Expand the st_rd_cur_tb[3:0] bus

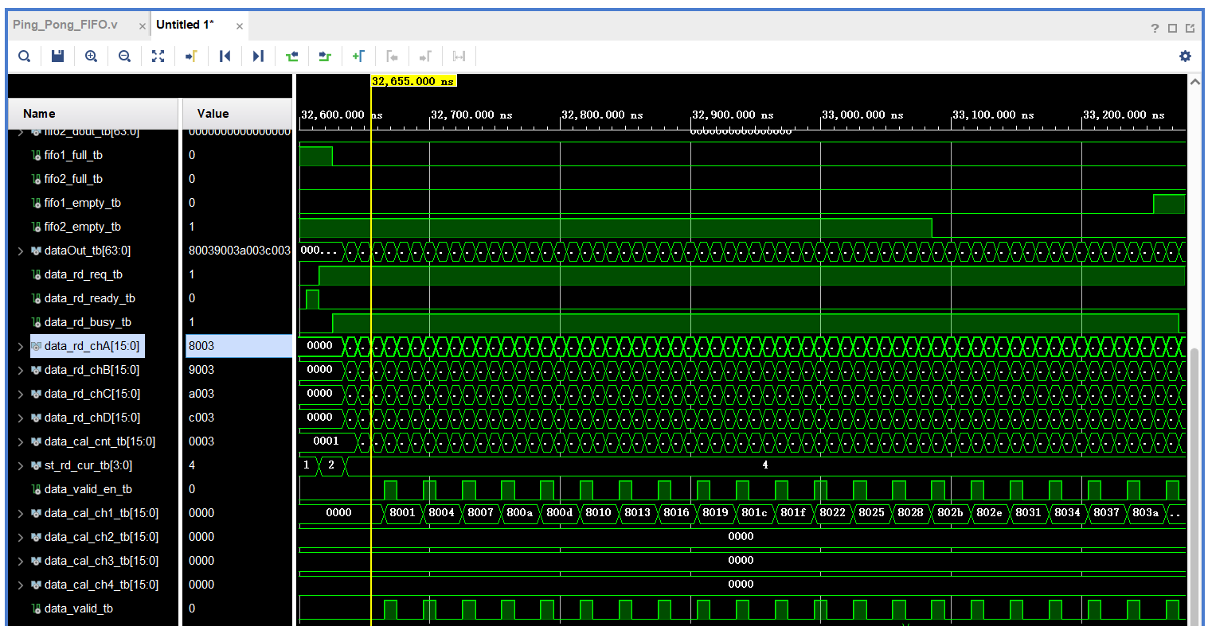[x=21, y=465]
